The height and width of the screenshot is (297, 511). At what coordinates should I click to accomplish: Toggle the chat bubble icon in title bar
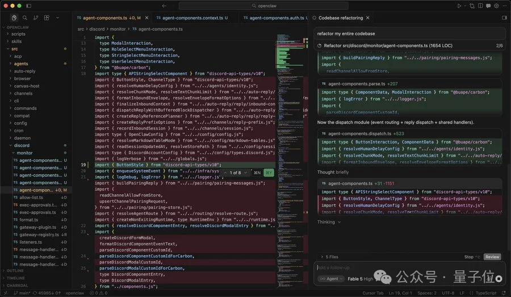point(488,6)
